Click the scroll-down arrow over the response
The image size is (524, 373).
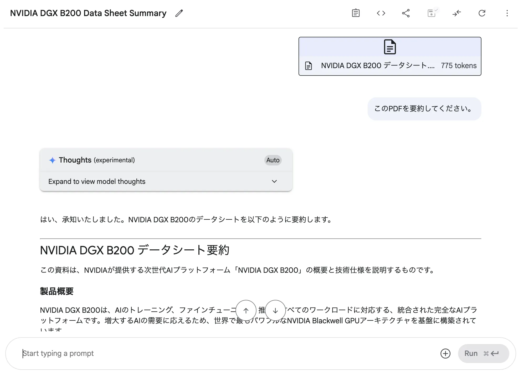pos(275,311)
